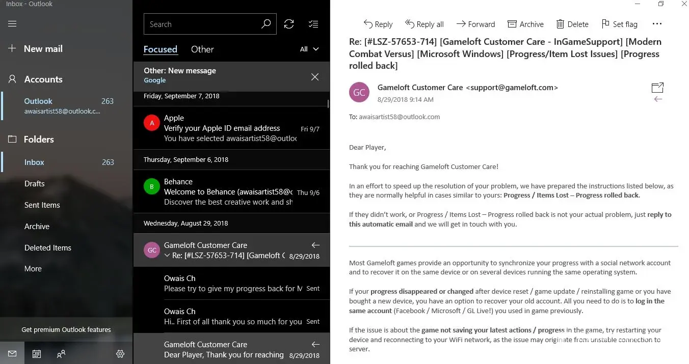Click Thursday, September 6, 2018 date header
Viewport: 689px width, 364px height.
(x=186, y=159)
